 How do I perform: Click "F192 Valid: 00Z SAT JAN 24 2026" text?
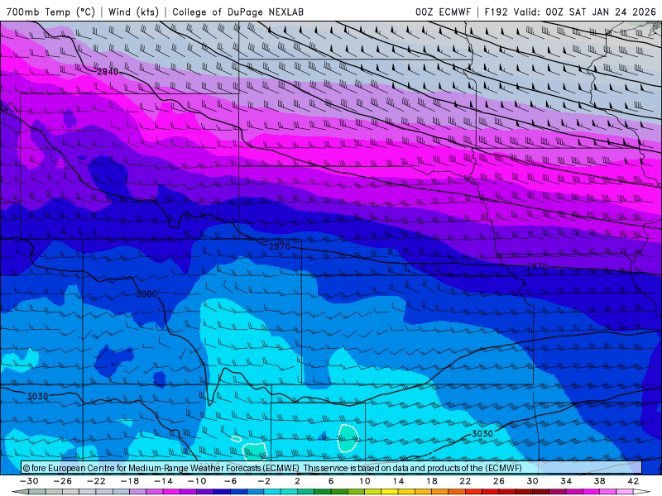(x=570, y=12)
